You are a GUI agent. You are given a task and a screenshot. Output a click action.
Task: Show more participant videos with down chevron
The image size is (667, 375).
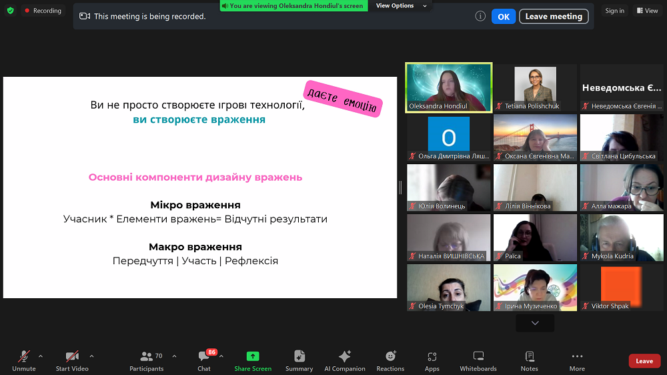pos(535,323)
